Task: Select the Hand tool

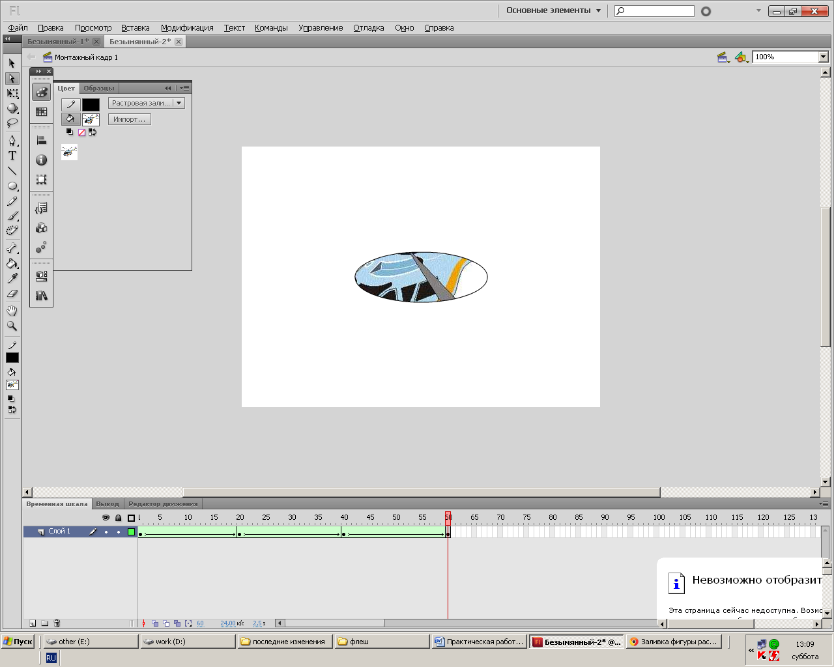Action: click(x=12, y=311)
